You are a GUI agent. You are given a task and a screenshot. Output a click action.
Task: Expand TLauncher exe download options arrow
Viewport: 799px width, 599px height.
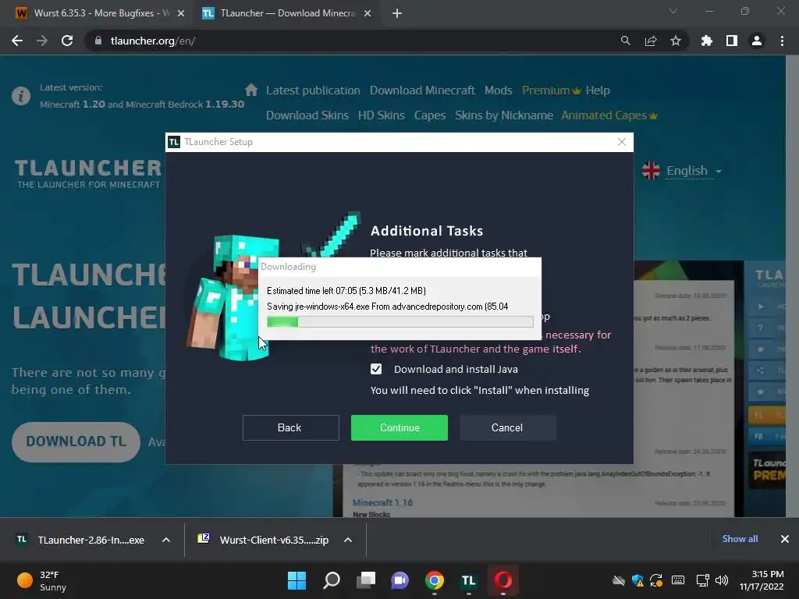tap(166, 540)
